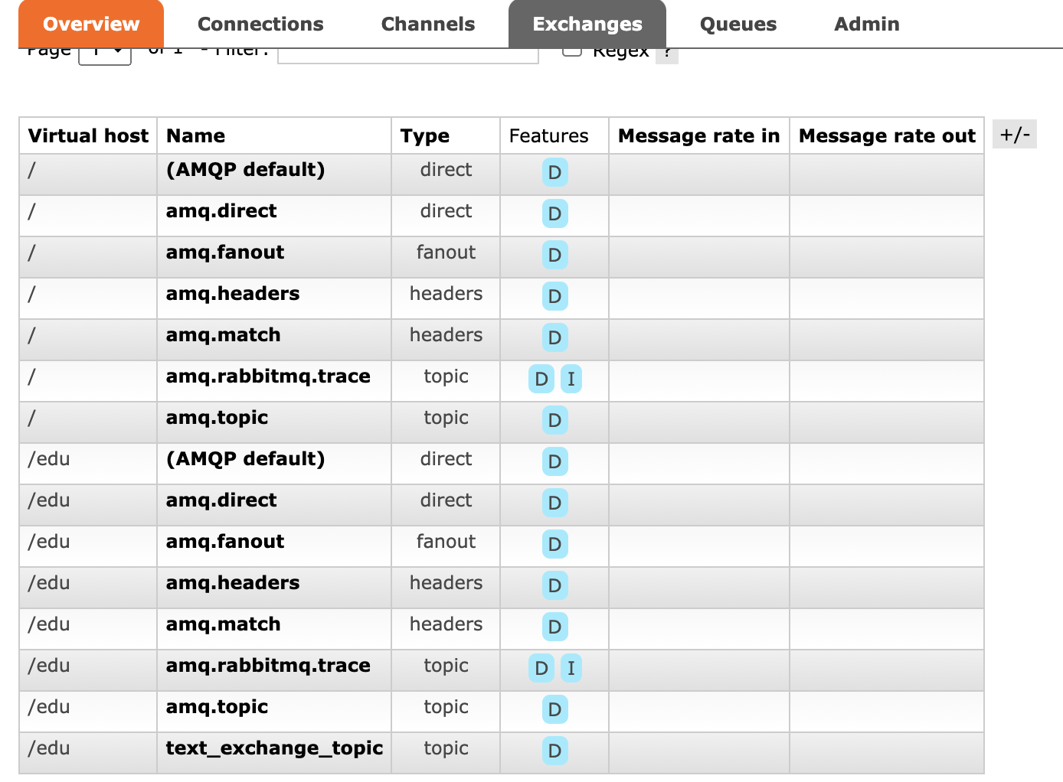Open the text_exchange_topic exchange

(274, 748)
